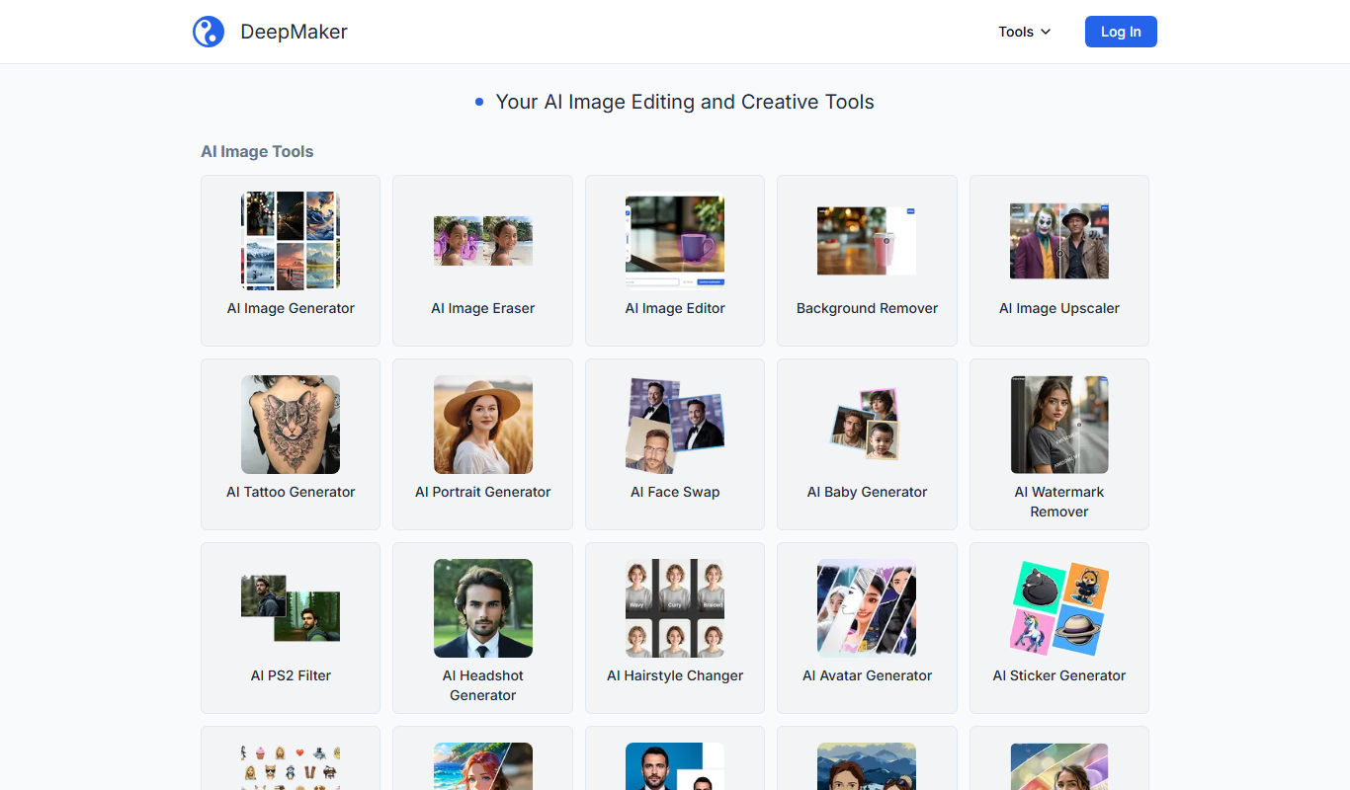The image size is (1350, 790).
Task: Click the DeepMaker brand name text
Action: coord(294,32)
